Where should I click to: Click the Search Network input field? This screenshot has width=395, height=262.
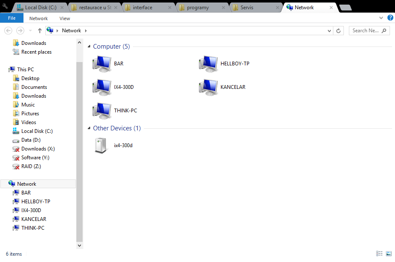[366, 31]
